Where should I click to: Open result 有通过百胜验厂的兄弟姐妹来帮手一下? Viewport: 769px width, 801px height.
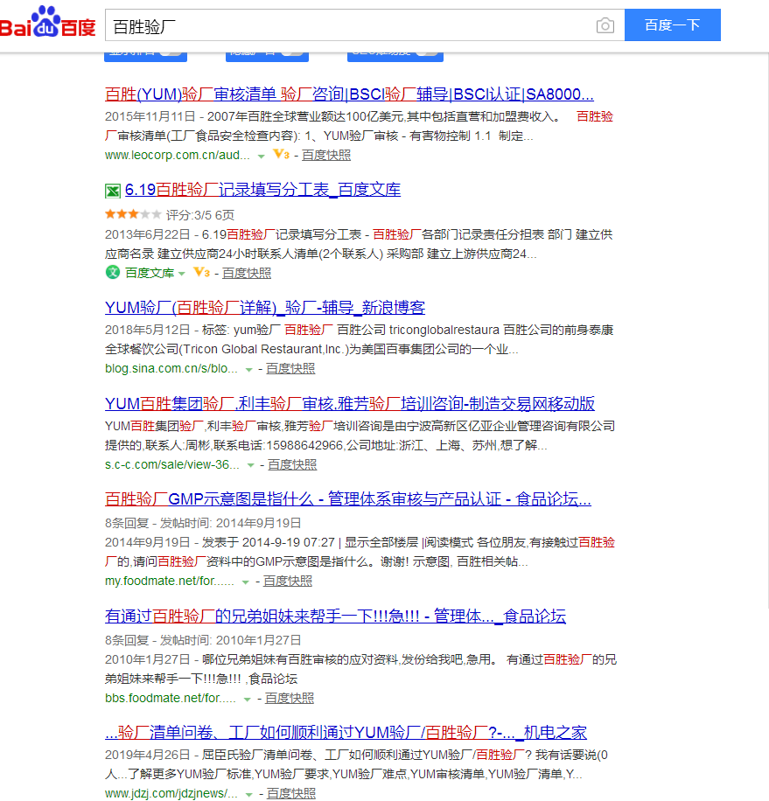tap(335, 616)
